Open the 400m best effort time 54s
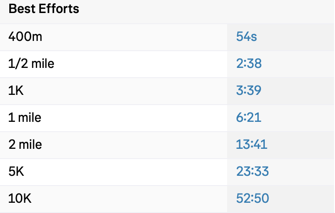335x213 pixels. (247, 37)
